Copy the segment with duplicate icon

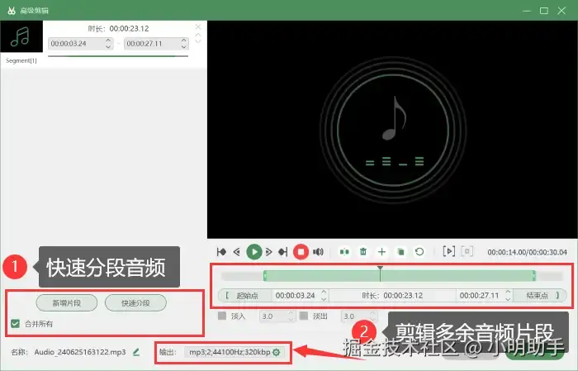click(400, 252)
